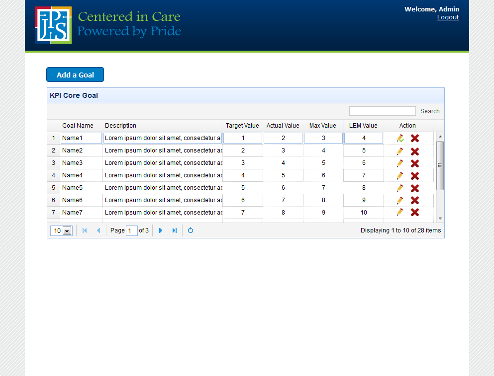The height and width of the screenshot is (376, 494).
Task: Sort by the Actual Value column header
Action: [x=283, y=126]
